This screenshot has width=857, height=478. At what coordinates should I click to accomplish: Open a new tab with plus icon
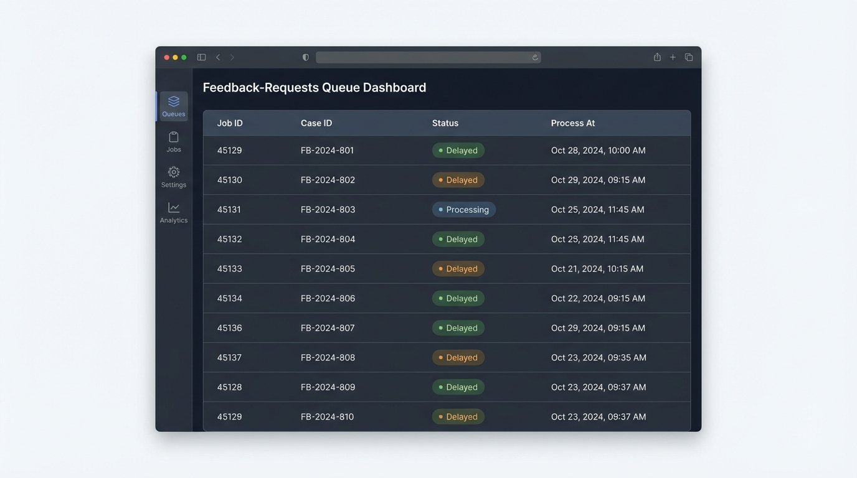[673, 57]
